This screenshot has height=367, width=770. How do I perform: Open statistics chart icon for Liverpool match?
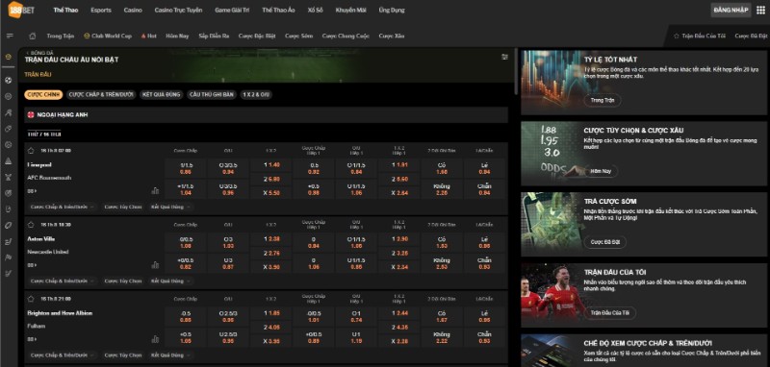(155, 190)
